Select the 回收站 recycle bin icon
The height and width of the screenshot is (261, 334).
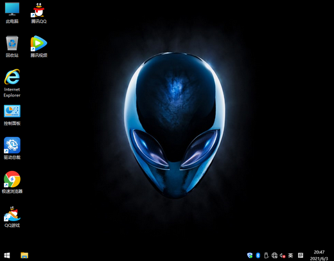coord(12,46)
